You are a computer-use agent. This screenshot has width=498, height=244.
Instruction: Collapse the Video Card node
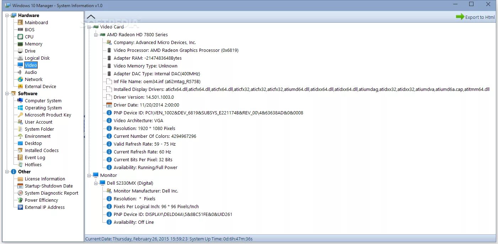(89, 27)
